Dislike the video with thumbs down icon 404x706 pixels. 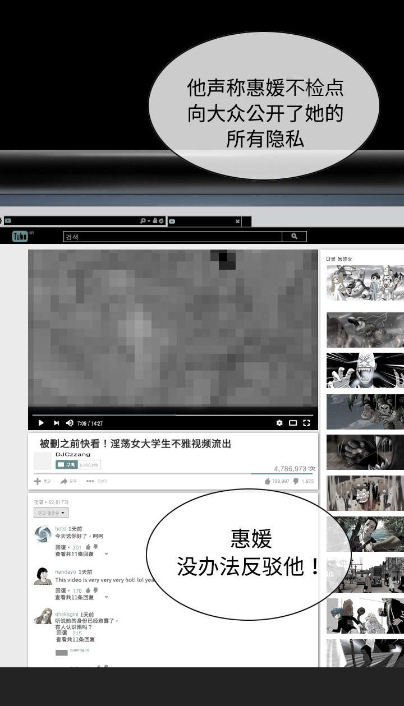[x=296, y=481]
